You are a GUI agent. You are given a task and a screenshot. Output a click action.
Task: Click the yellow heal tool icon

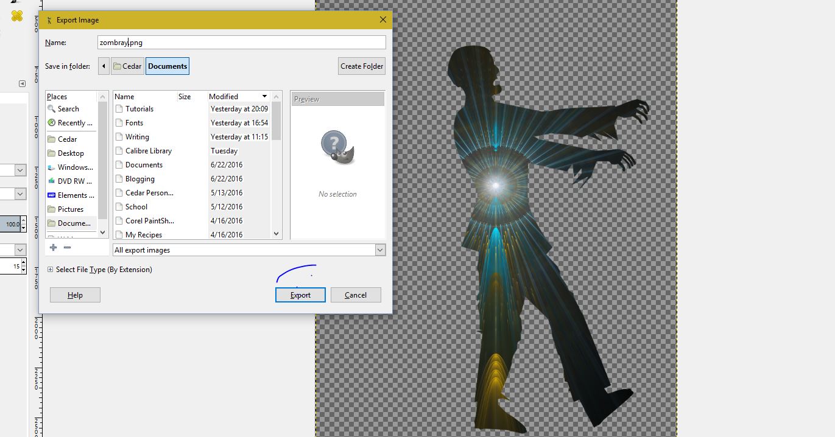tap(17, 16)
